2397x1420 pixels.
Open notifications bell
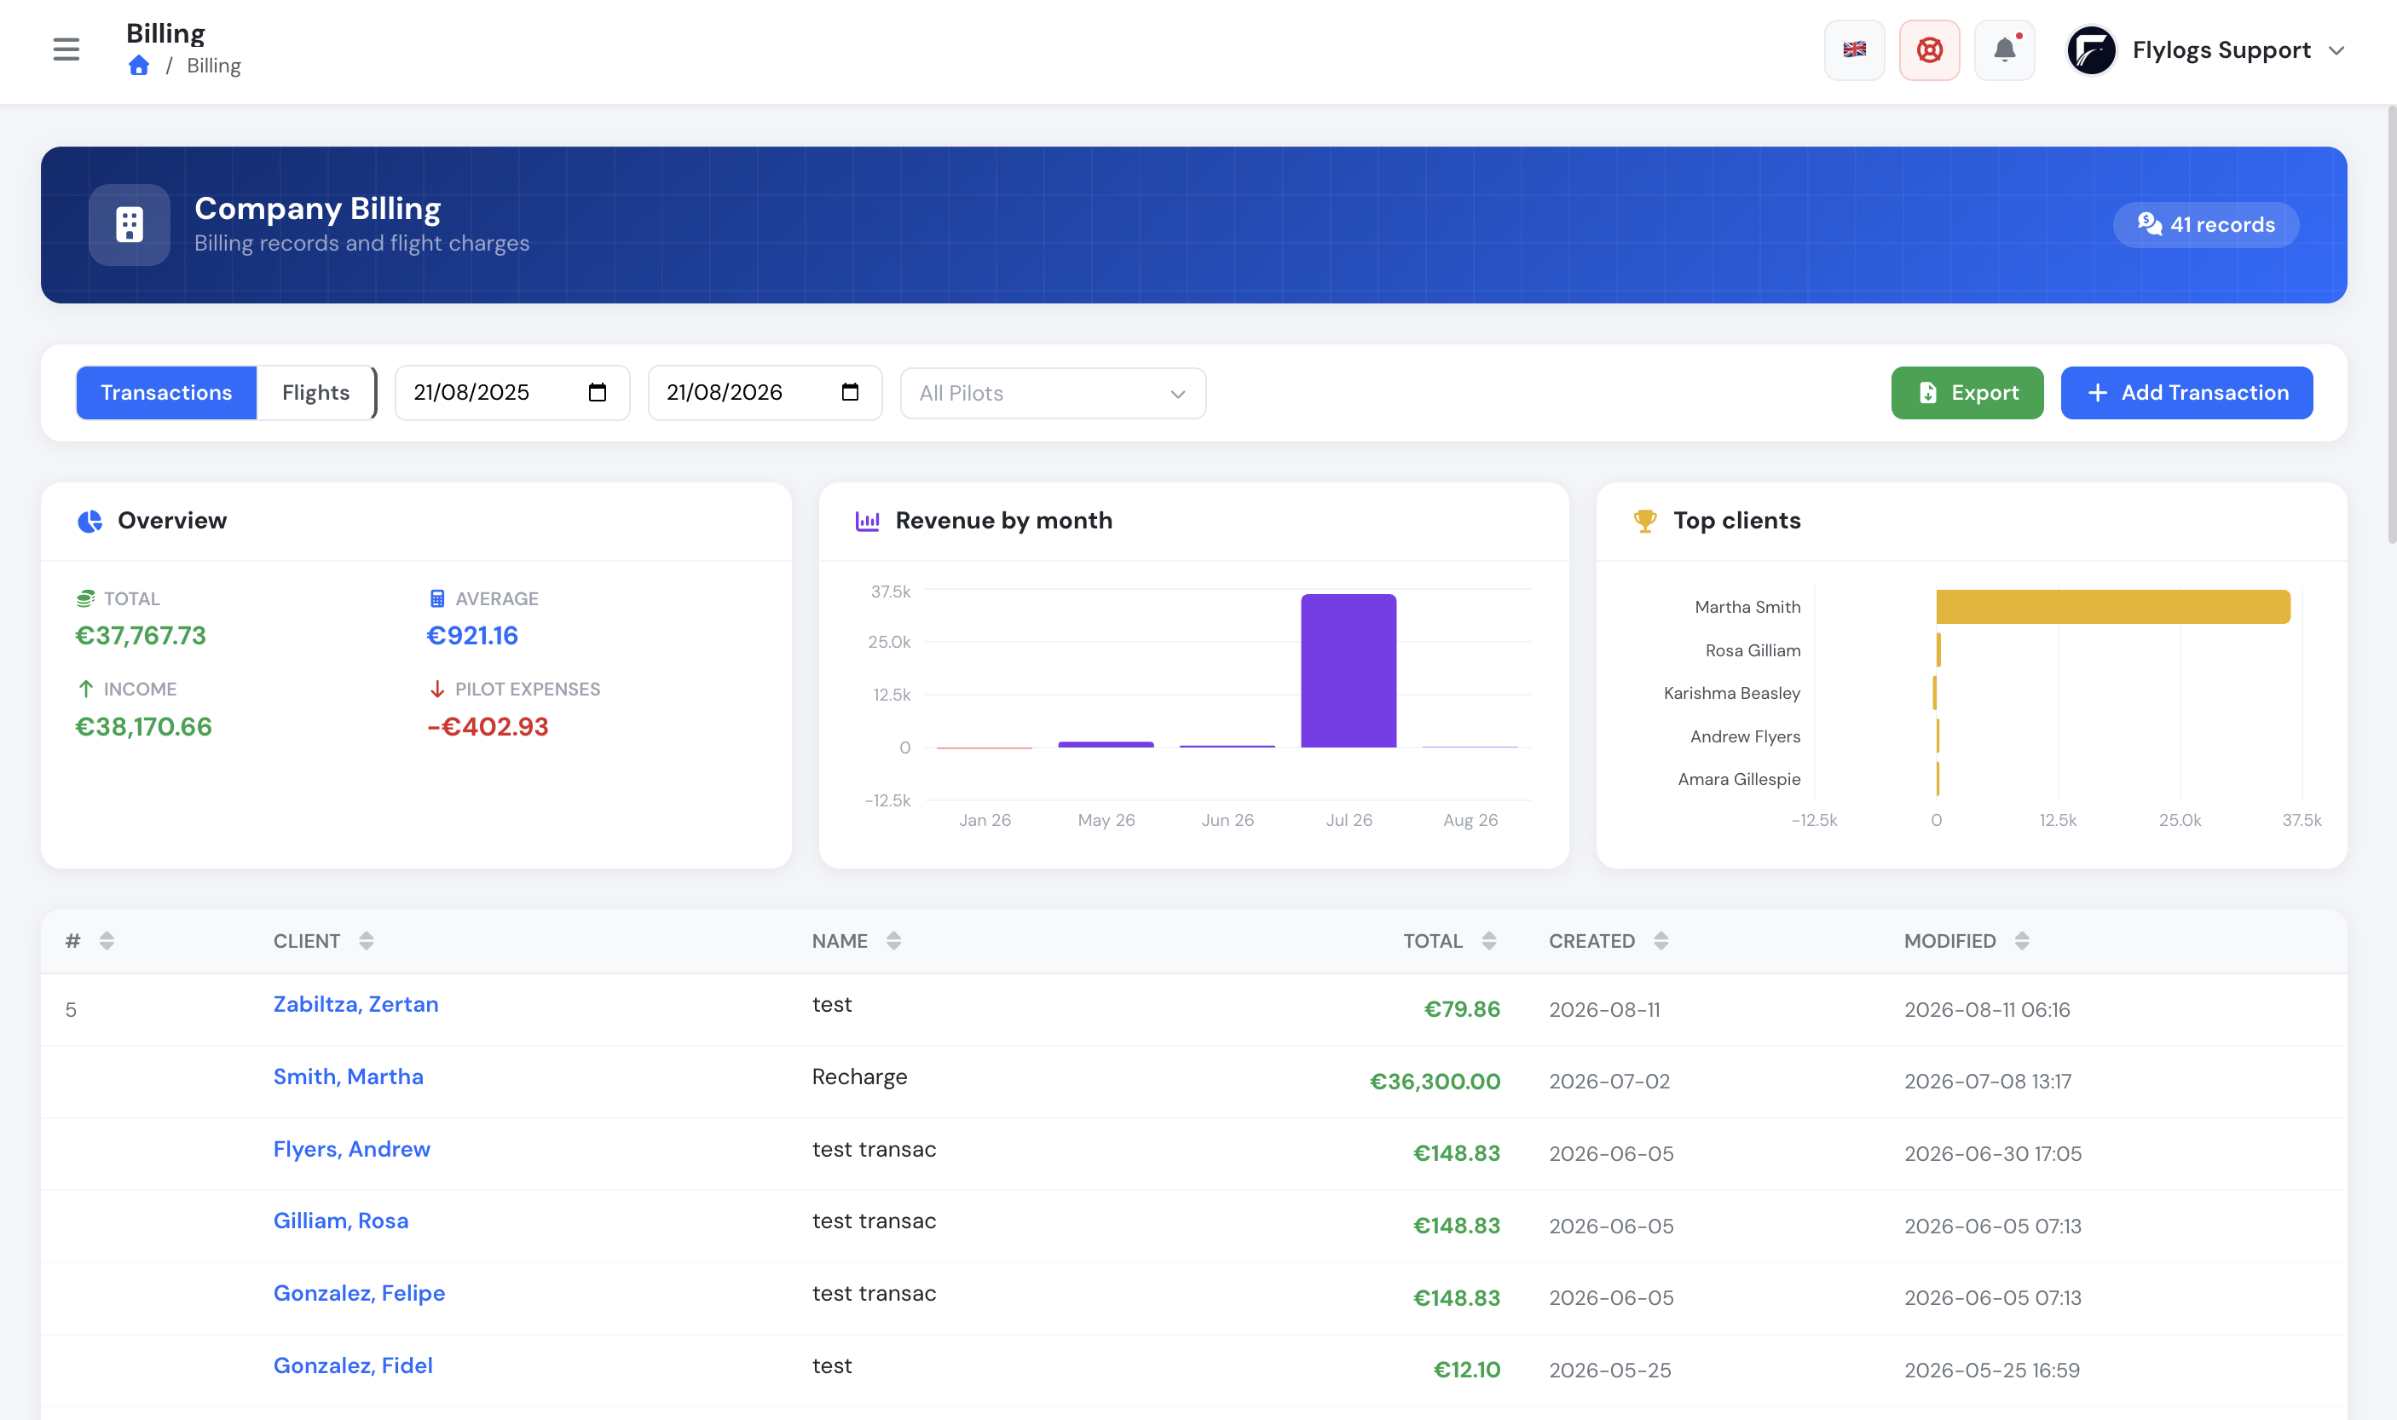pyautogui.click(x=2005, y=49)
